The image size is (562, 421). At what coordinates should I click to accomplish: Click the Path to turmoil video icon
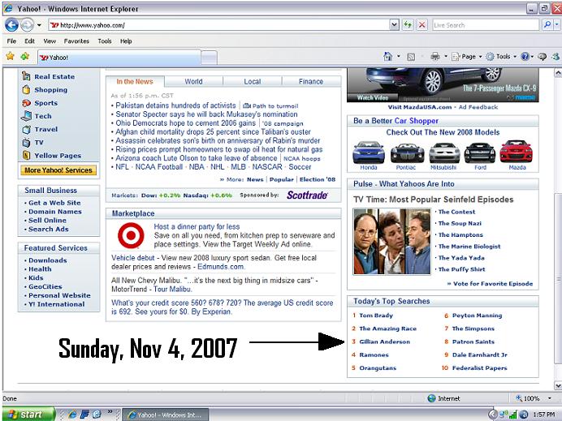pyautogui.click(x=247, y=106)
